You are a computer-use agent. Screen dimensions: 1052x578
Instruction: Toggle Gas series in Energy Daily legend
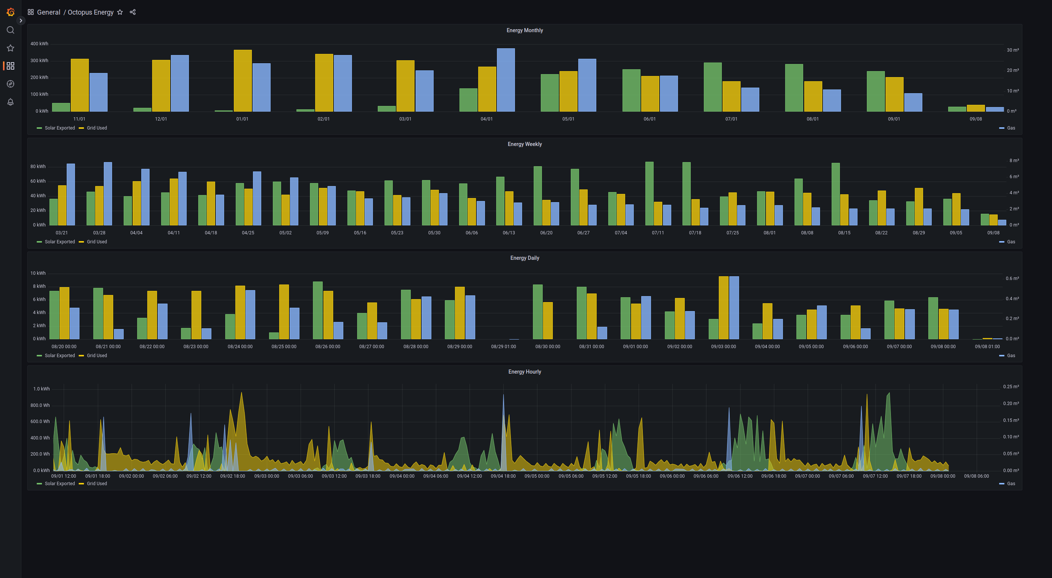[x=1011, y=356]
